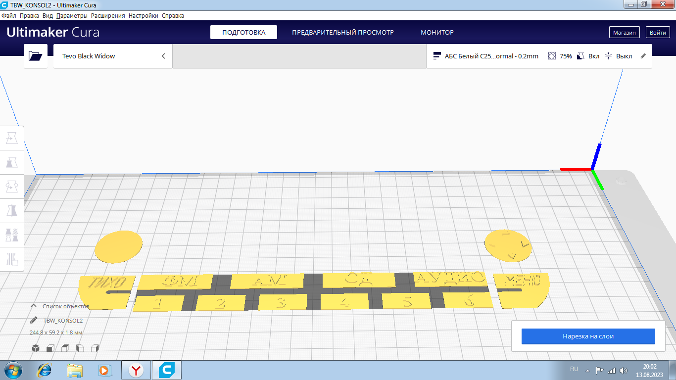Screen dimensions: 676x380
Task: Collapse the Список объектов list
Action: tap(34, 306)
